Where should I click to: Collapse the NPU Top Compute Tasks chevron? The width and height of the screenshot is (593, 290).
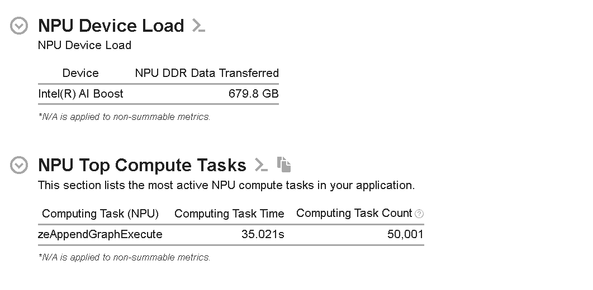pos(19,166)
